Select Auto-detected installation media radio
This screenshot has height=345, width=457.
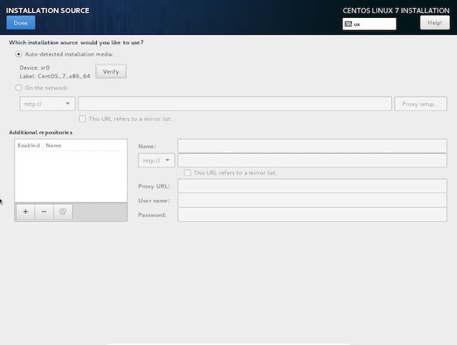[x=19, y=54]
